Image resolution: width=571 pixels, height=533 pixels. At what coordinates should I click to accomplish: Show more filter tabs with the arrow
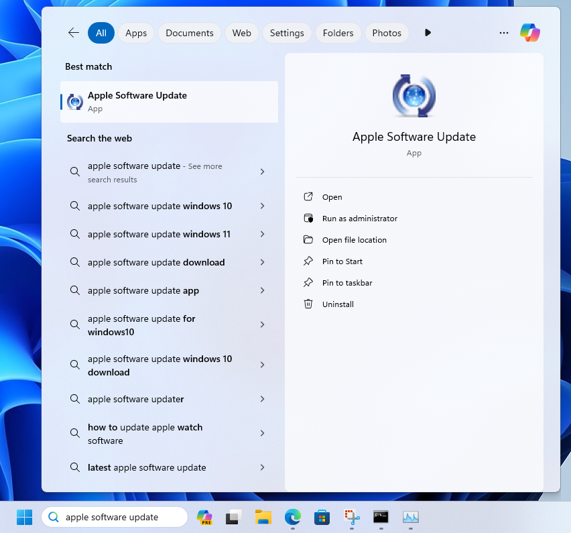point(428,33)
